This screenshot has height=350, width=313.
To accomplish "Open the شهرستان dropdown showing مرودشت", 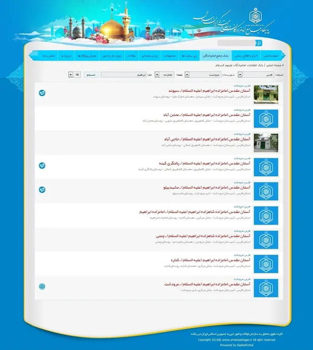I will (203, 75).
